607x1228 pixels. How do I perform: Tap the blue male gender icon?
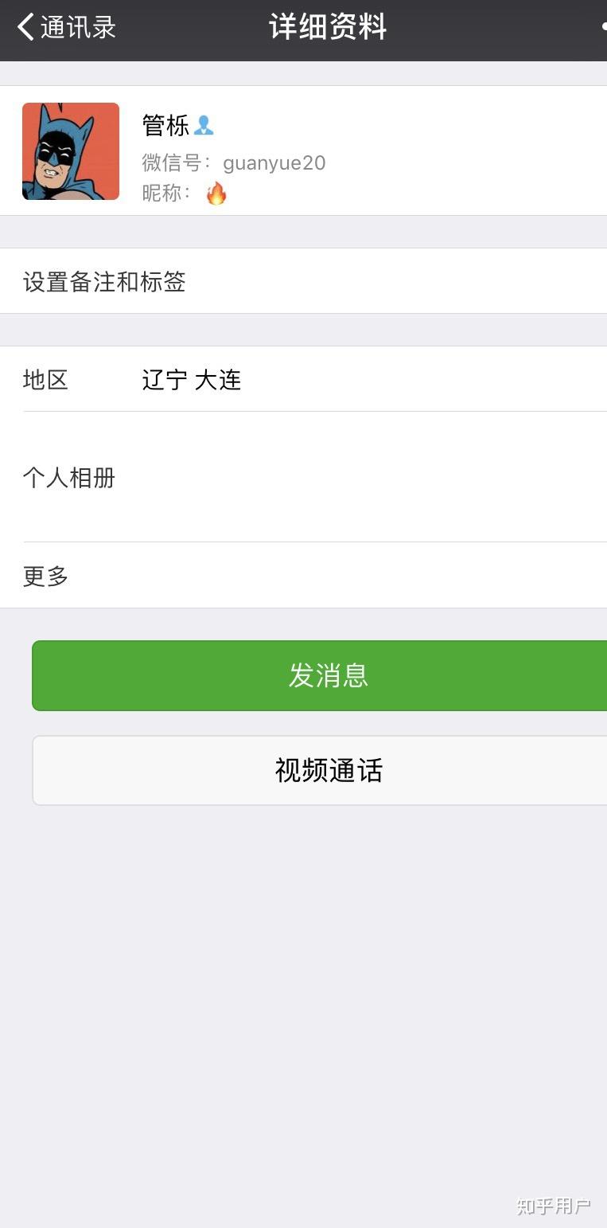coord(204,125)
